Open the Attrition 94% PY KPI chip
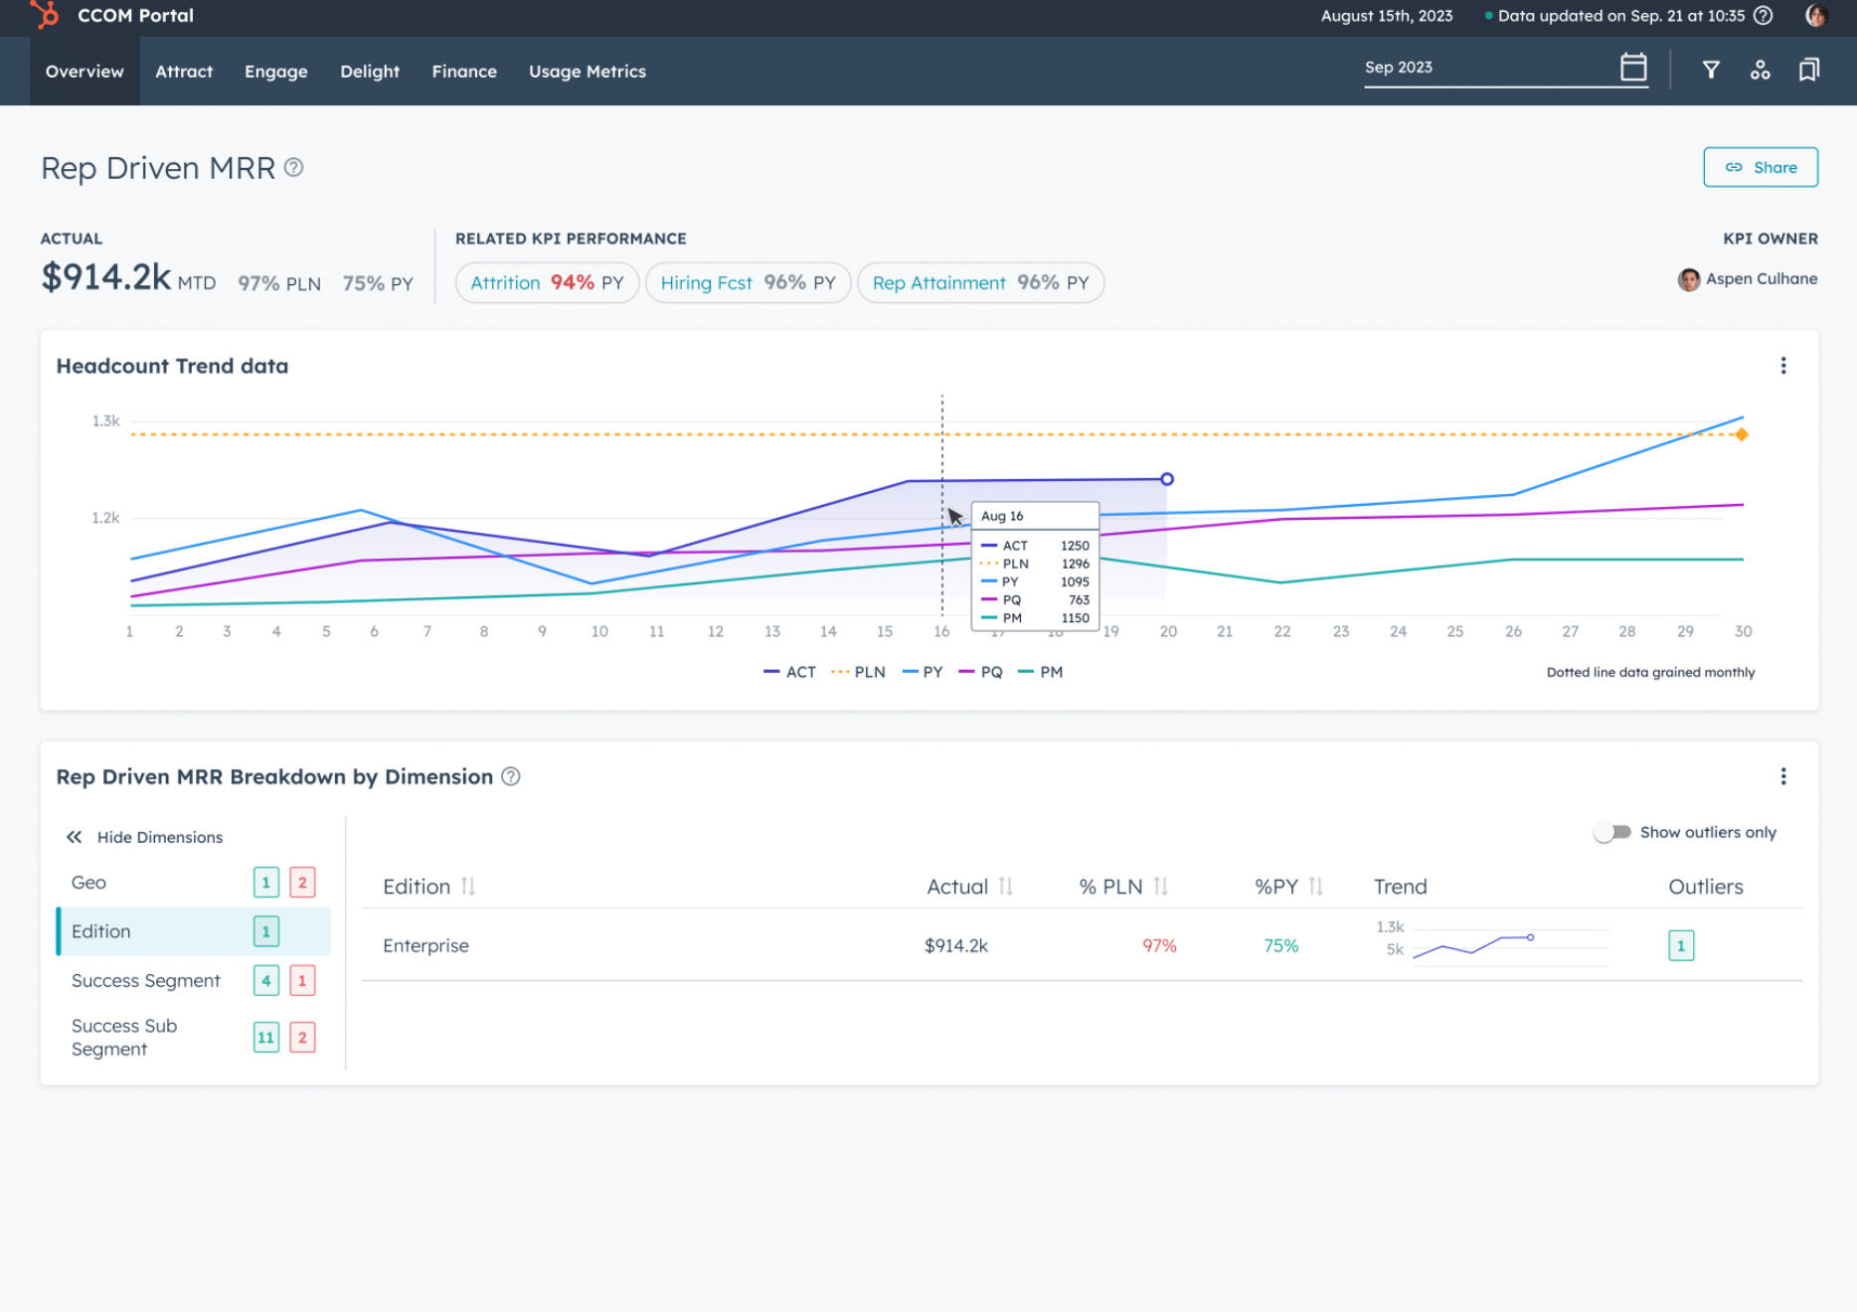1857x1312 pixels. point(546,282)
